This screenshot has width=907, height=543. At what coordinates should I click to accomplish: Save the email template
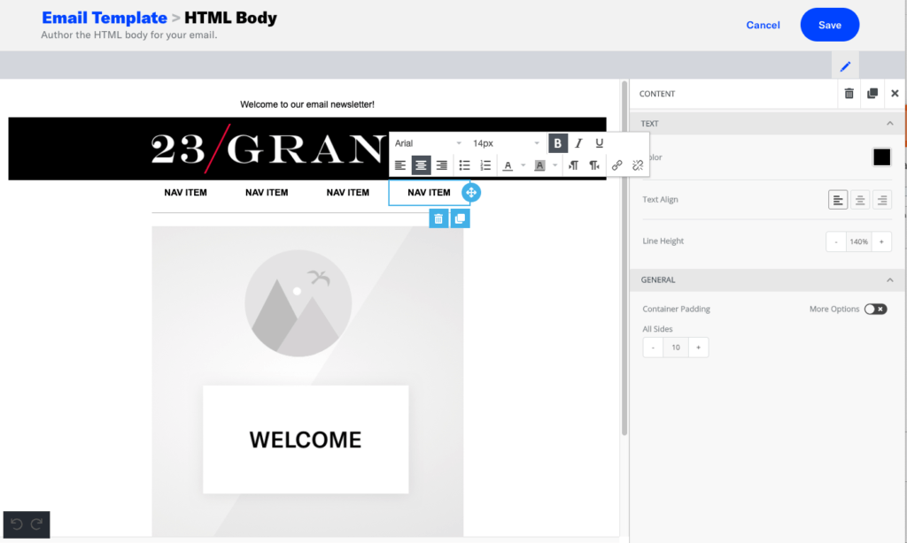829,25
